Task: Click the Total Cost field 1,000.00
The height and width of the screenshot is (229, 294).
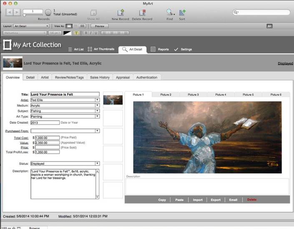Action: tap(47, 138)
